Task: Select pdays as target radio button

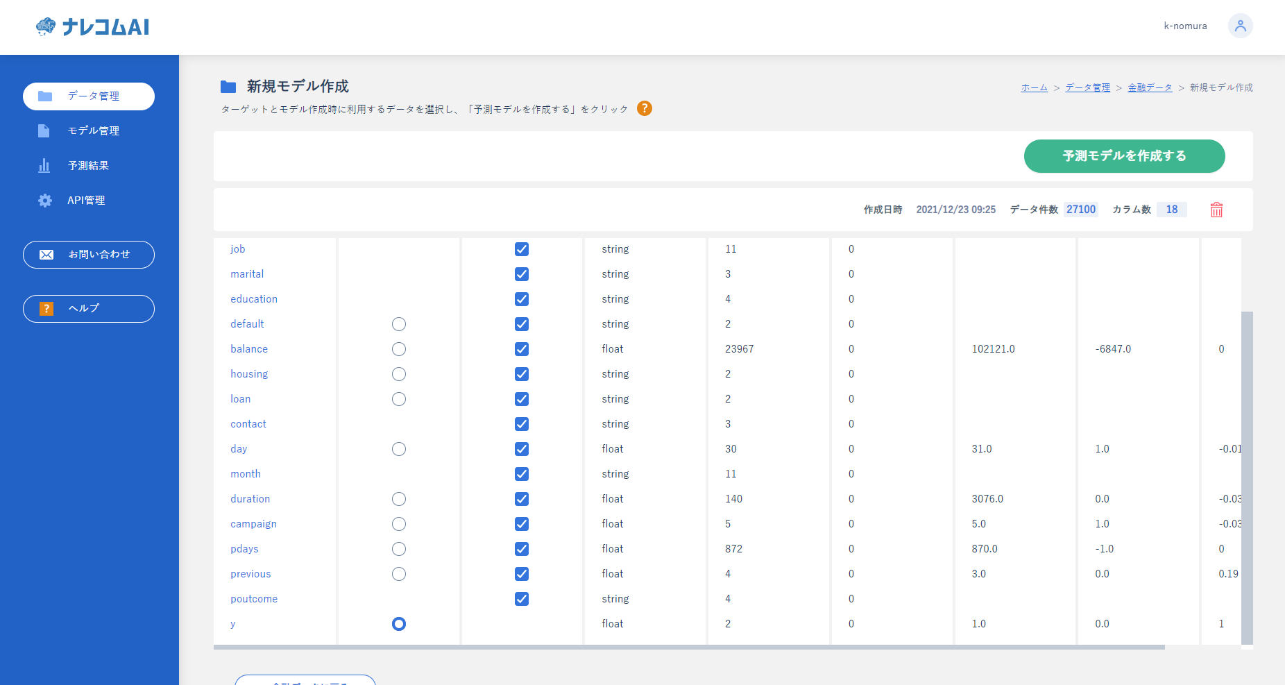Action: coord(399,549)
